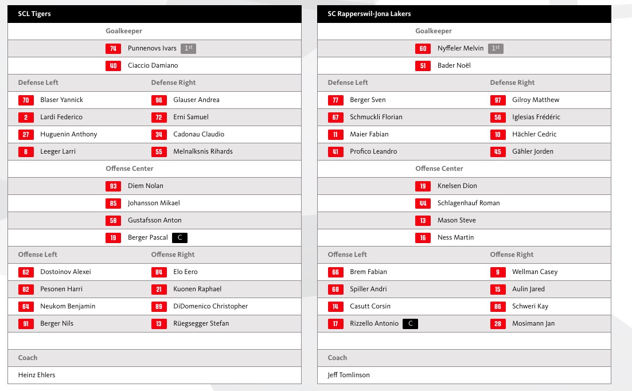Click the 1st badge next to Nyffeler Melvin
This screenshot has width=632, height=391.
(496, 49)
